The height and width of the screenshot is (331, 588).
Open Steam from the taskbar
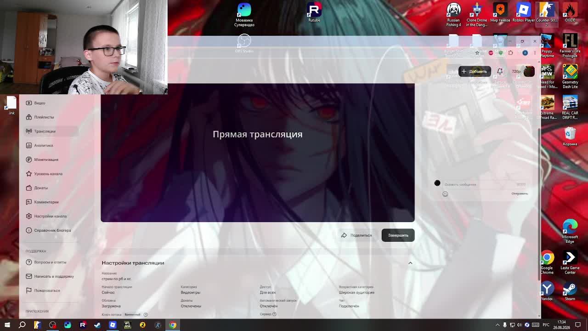[x=97, y=325]
